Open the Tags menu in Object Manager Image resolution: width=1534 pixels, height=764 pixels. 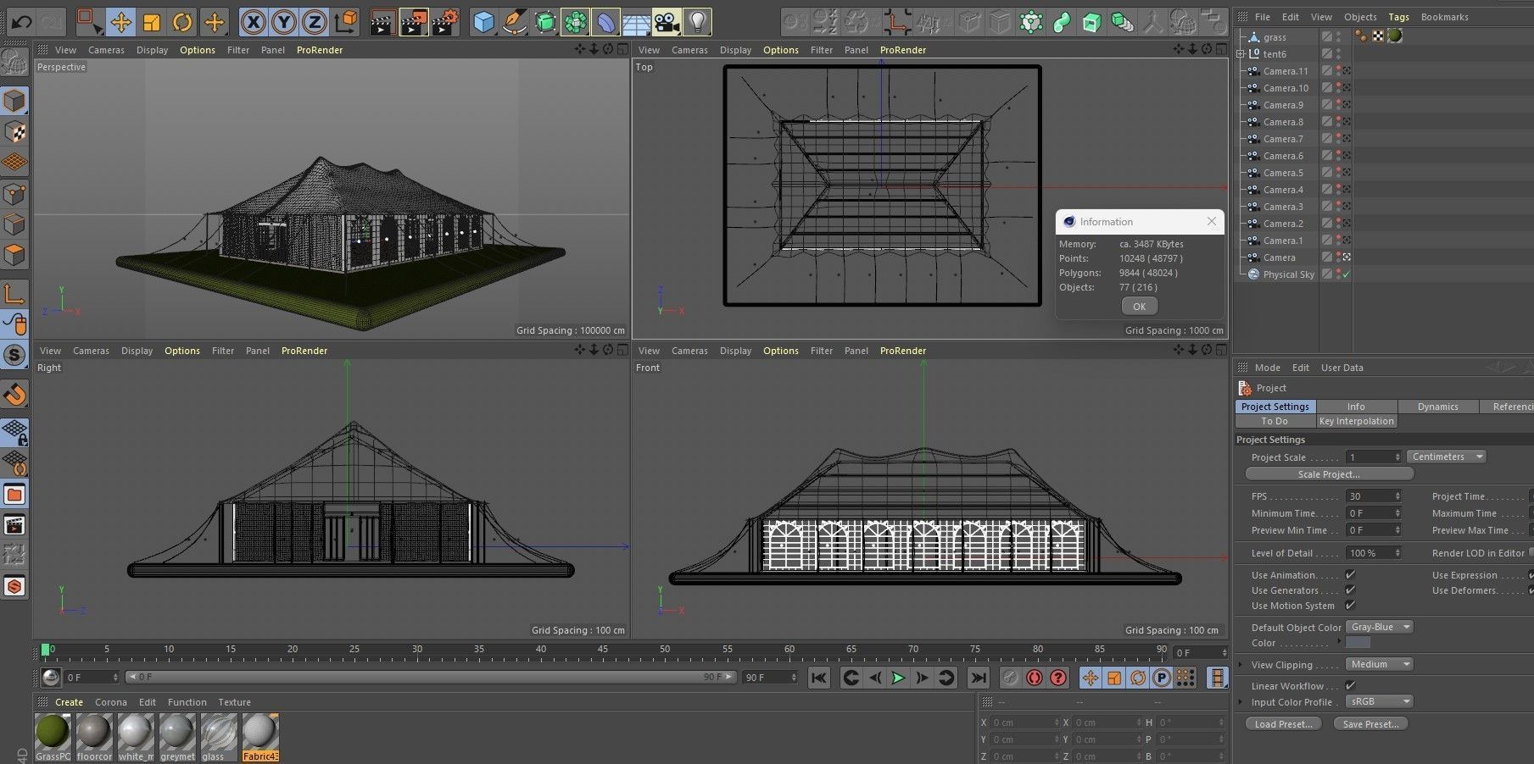1398,17
